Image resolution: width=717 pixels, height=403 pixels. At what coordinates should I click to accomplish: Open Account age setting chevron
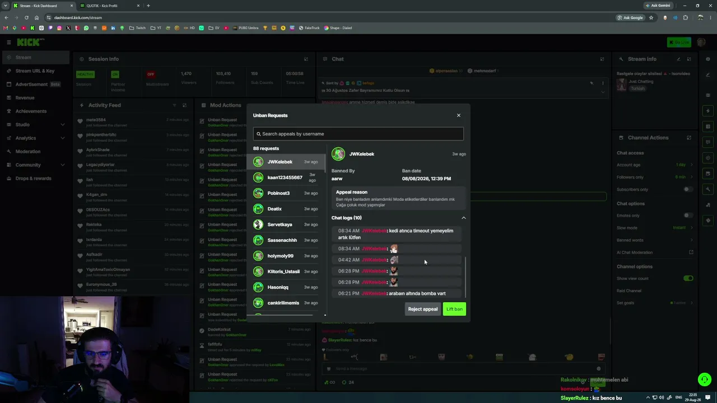[691, 165]
